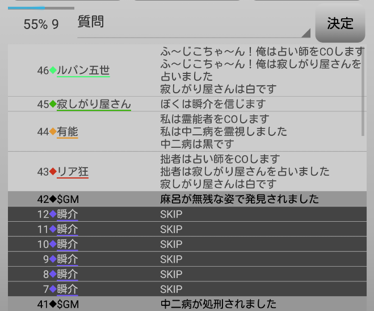
Task: Open player name ルパン五世
Action: (x=83, y=71)
